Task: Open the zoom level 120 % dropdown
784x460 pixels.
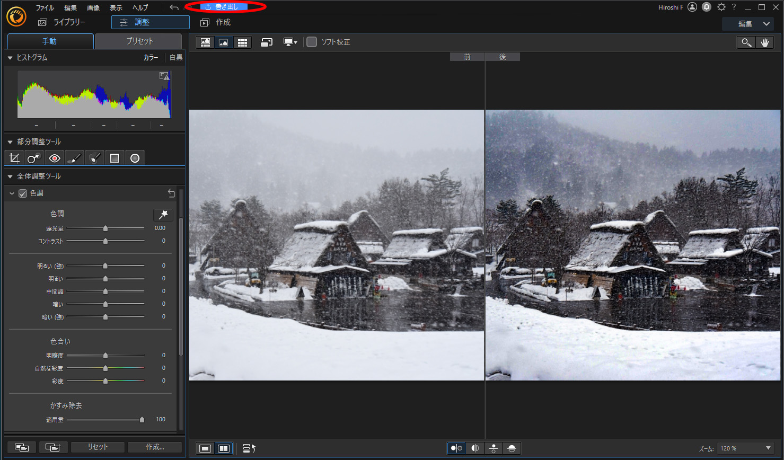Action: [x=745, y=448]
